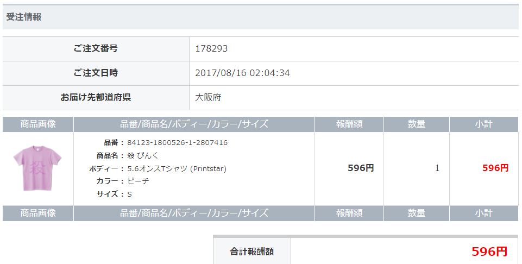Click the color value ピーチ
This screenshot has width=522, height=264.
pos(138,181)
